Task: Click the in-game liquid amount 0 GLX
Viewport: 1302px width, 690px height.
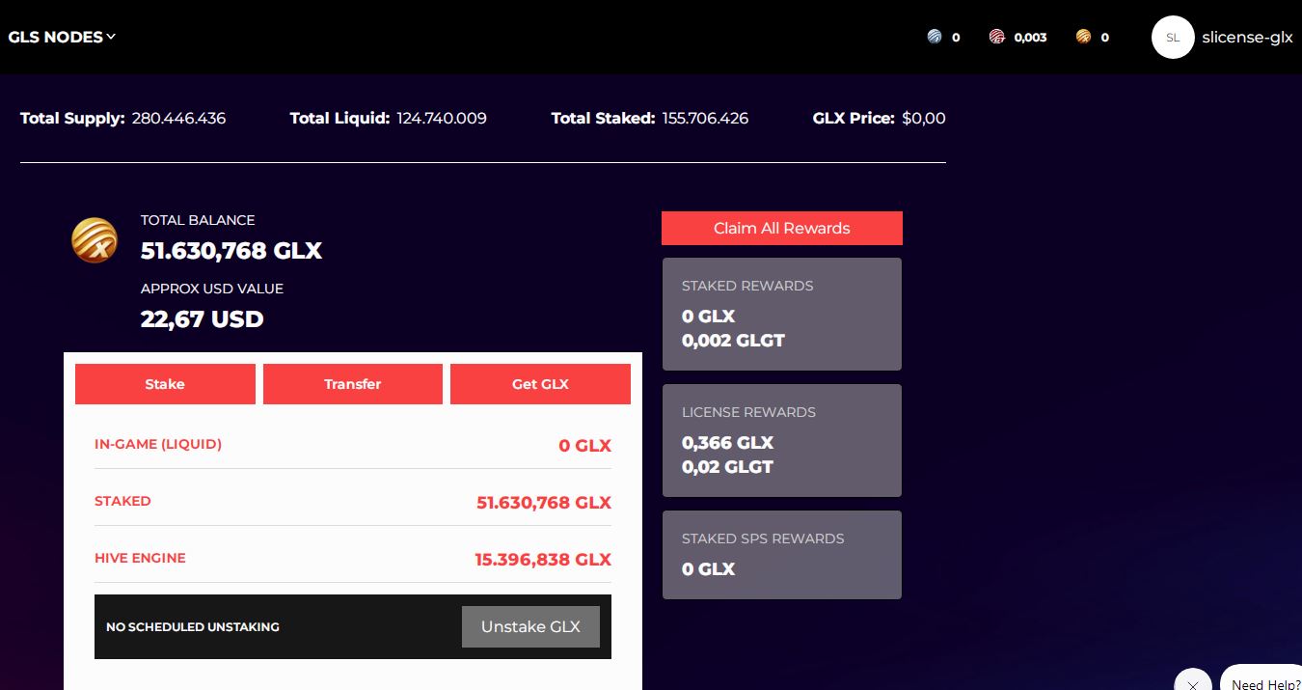Action: (585, 446)
